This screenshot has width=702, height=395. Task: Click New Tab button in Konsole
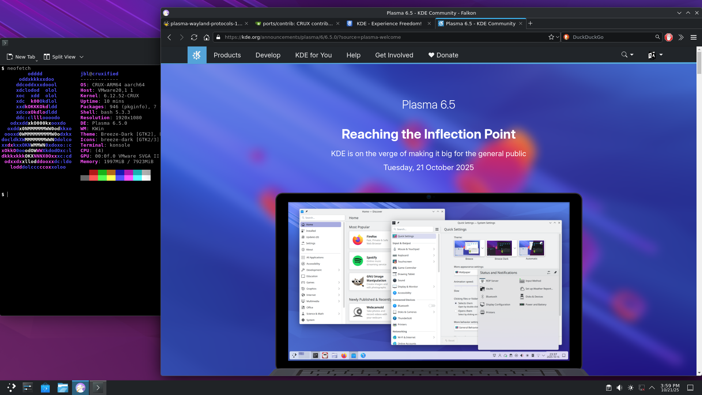click(x=21, y=57)
